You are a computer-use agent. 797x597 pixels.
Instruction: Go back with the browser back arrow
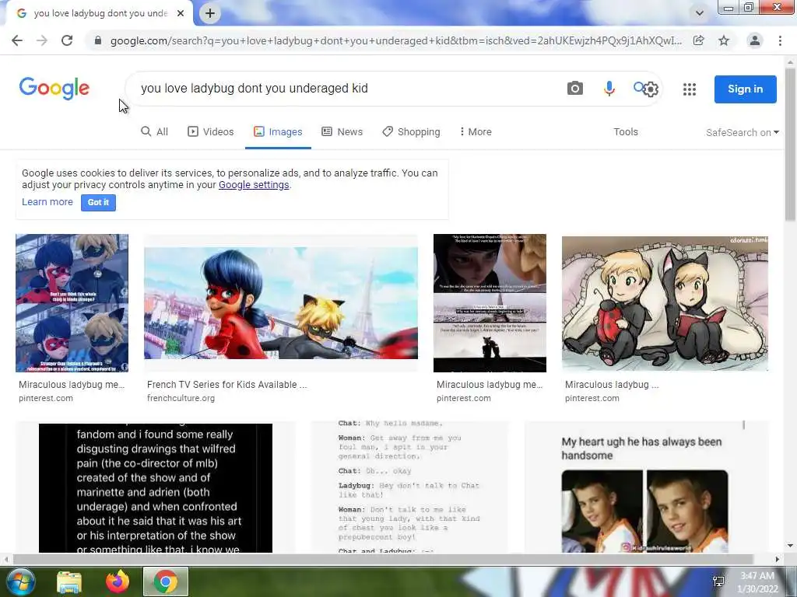(x=17, y=40)
